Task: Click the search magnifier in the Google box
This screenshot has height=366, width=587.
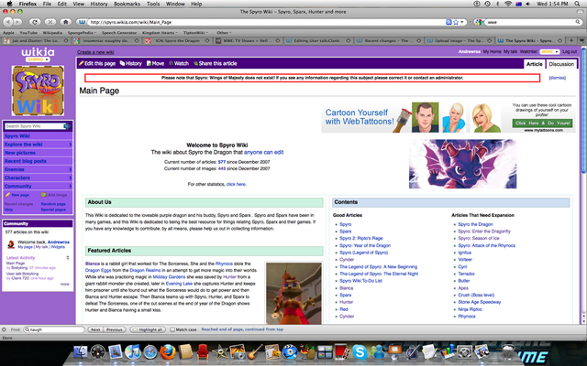Action: pyautogui.click(x=578, y=22)
